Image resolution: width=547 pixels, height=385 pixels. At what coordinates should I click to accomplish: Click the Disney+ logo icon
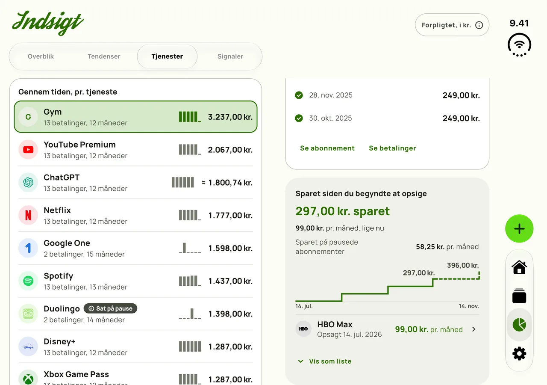tap(28, 346)
